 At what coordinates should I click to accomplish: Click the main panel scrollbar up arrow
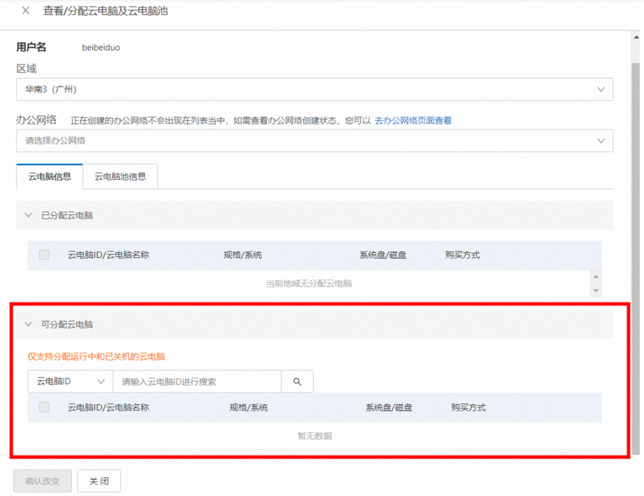point(636,37)
